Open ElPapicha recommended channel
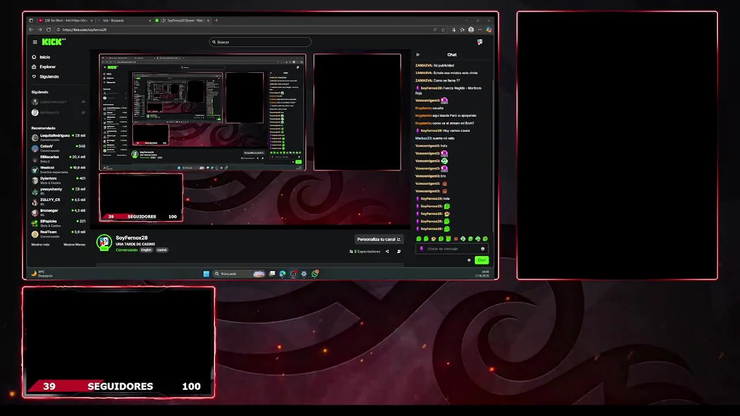The height and width of the screenshot is (416, 740). [x=58, y=222]
